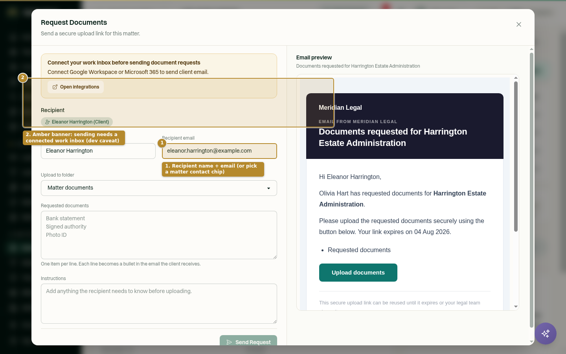This screenshot has height=354, width=566.
Task: Click the email preview scroll up arrow
Action: 516,78
